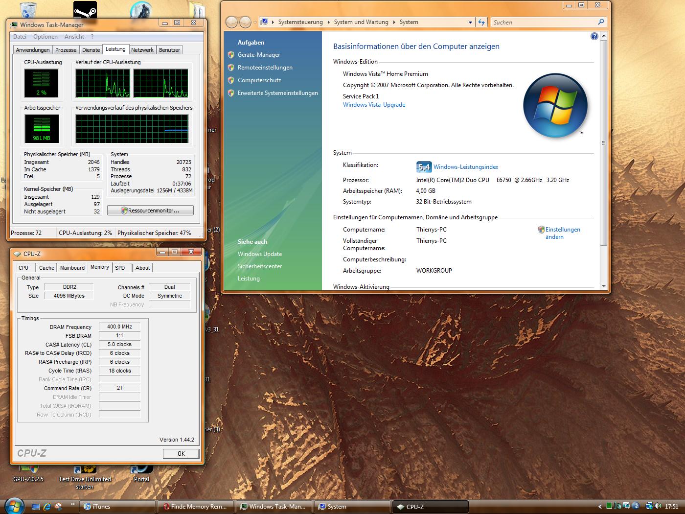Screen dimensions: 685x514
Task: Switch to Netzwerk tab in Task-Manager
Action: (x=142, y=50)
